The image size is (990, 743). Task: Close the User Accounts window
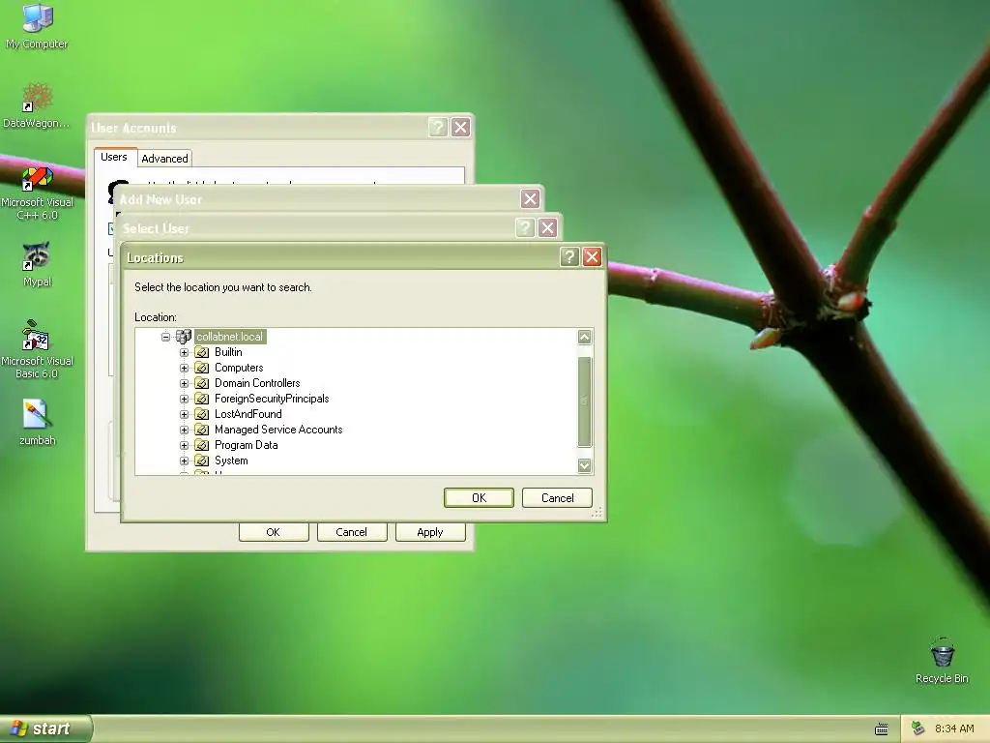460,128
